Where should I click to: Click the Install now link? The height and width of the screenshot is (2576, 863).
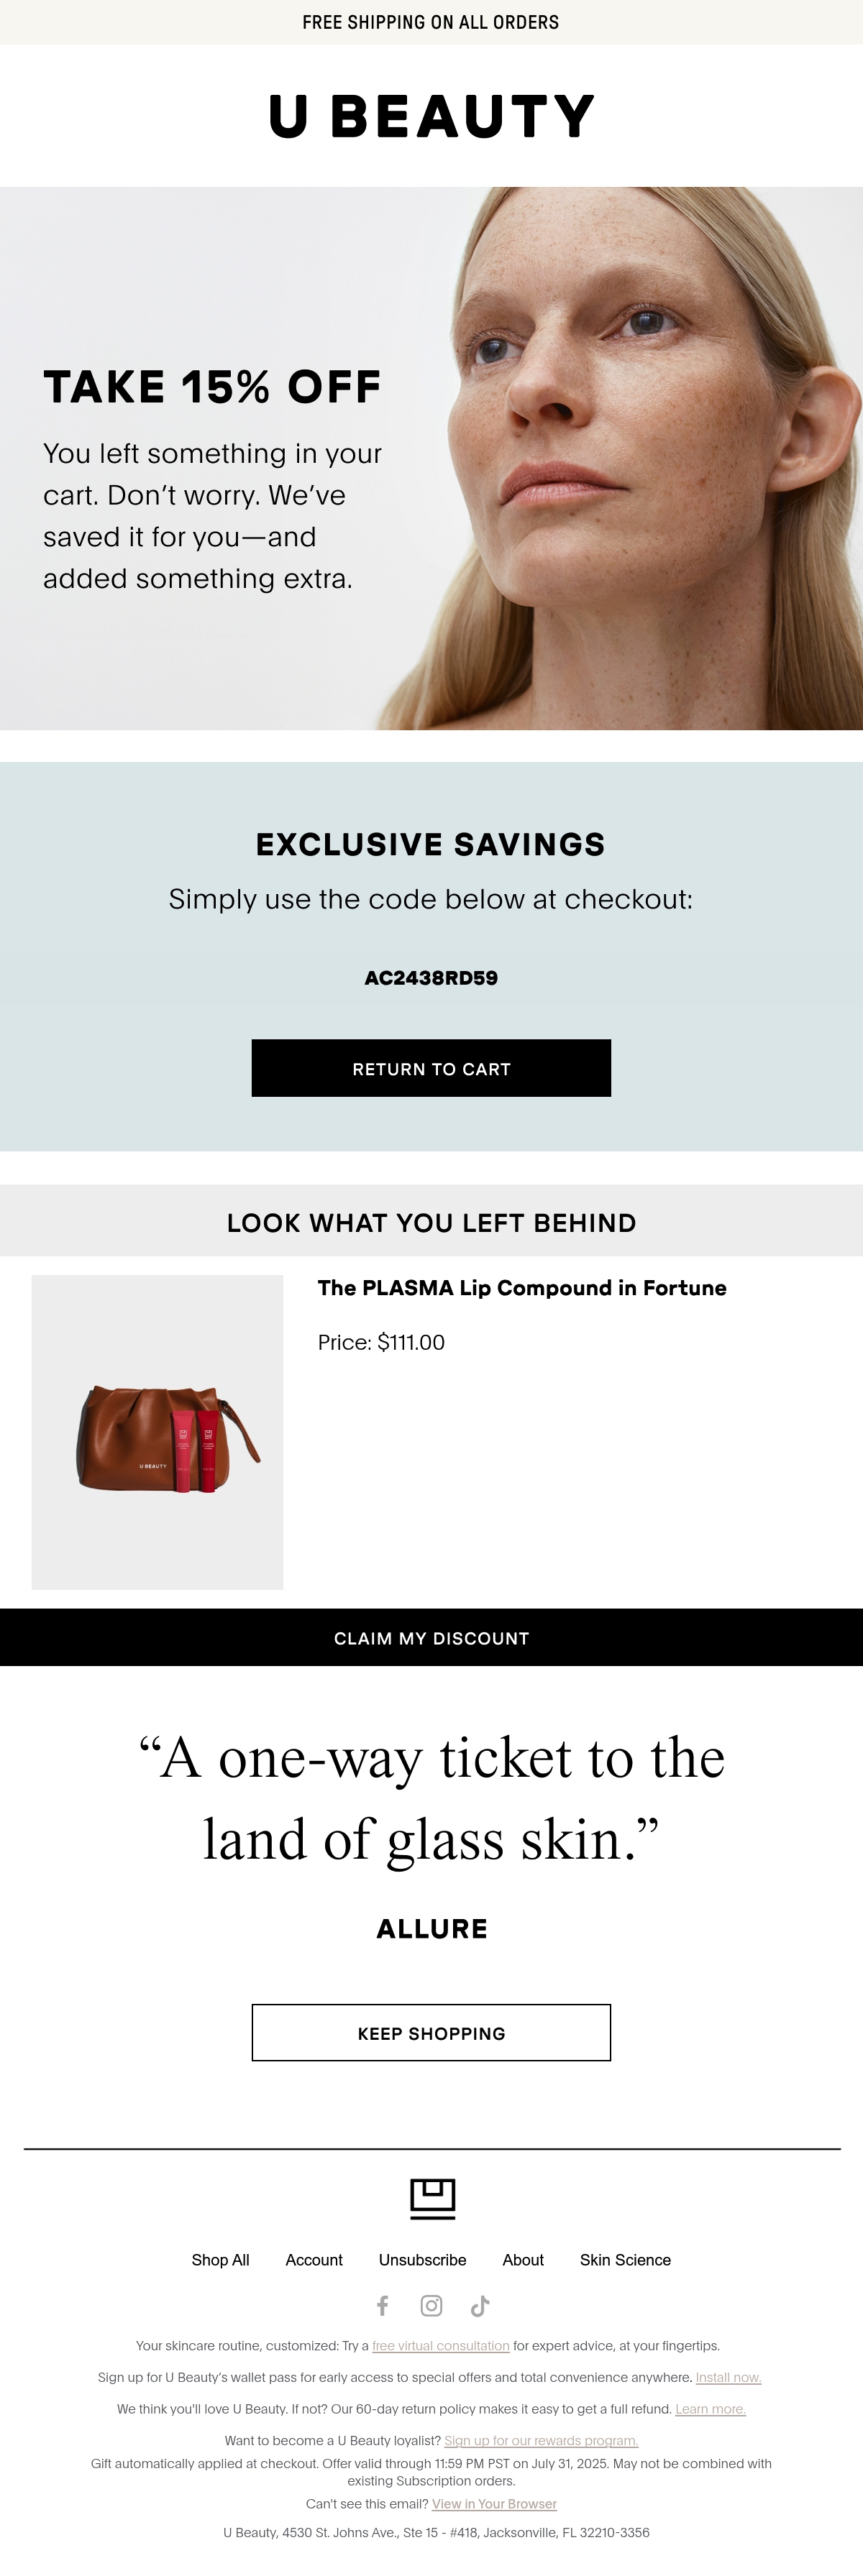pyautogui.click(x=729, y=2377)
